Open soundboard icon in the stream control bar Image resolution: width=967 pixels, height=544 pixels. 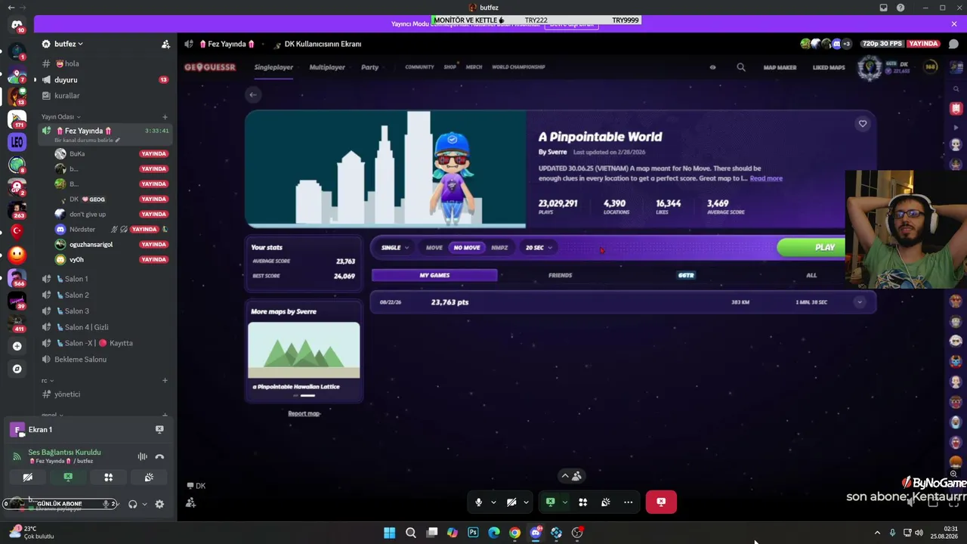click(x=605, y=502)
